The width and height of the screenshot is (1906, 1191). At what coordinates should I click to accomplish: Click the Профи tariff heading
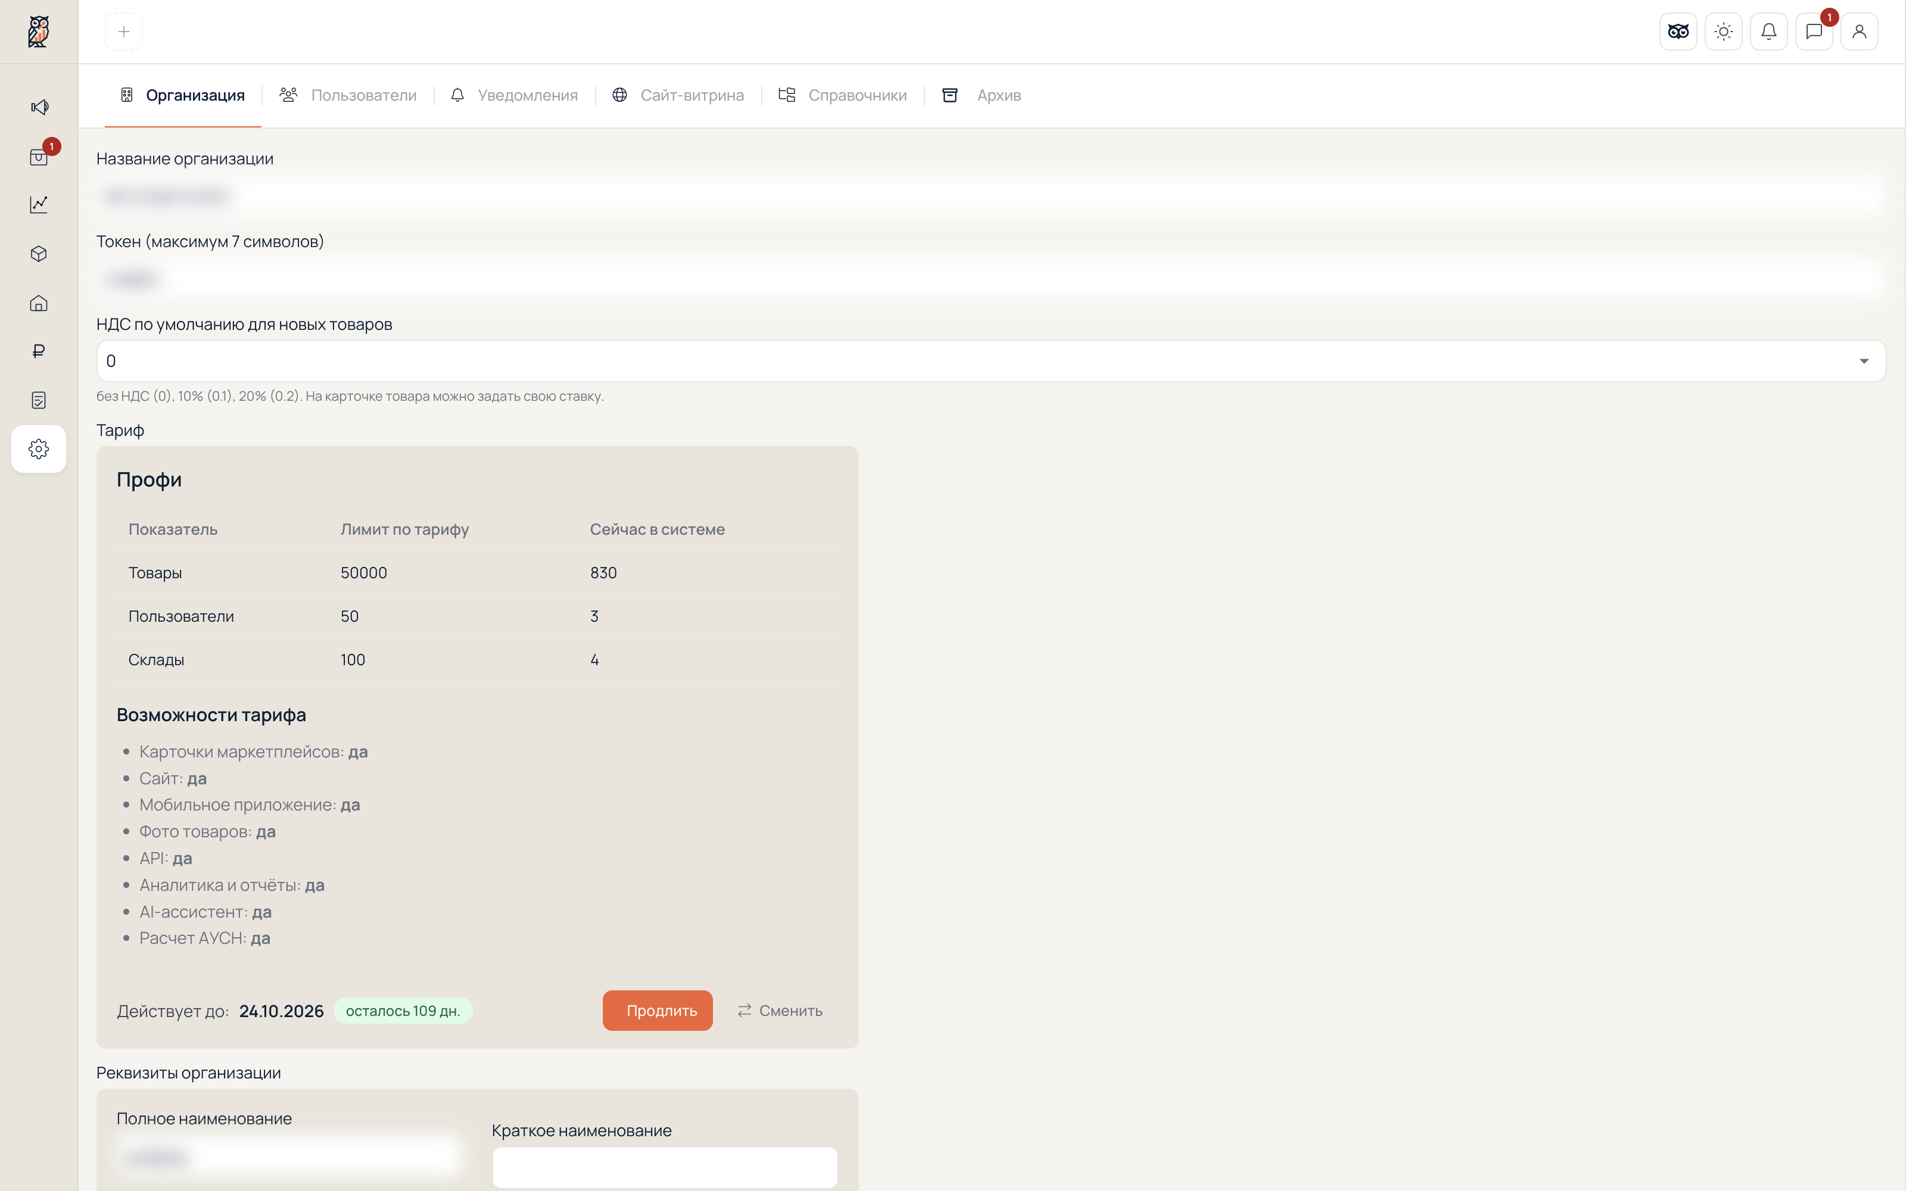click(149, 480)
